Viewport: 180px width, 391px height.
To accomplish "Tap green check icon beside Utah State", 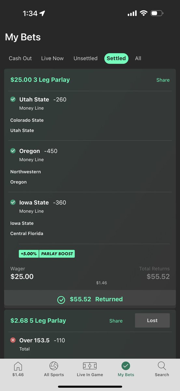I will [13, 99].
